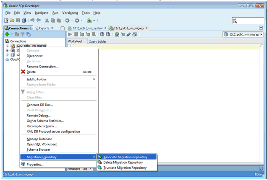
Task: Open the SQL Worksheet icon's dropdown arrow
Action: point(94,21)
